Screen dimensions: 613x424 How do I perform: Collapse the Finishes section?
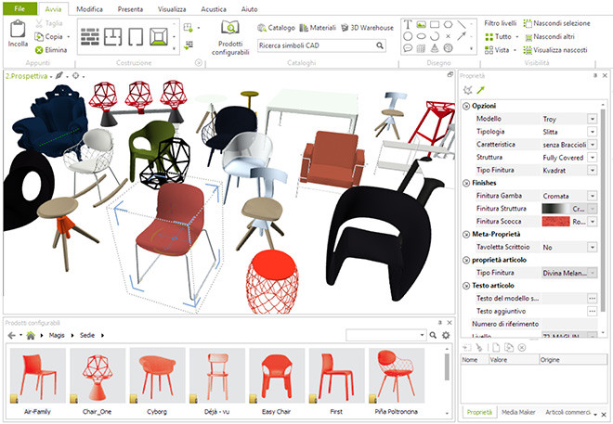pyautogui.click(x=466, y=183)
